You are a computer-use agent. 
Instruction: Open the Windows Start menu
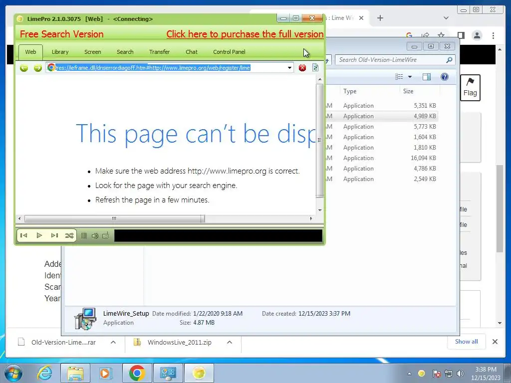click(x=13, y=373)
